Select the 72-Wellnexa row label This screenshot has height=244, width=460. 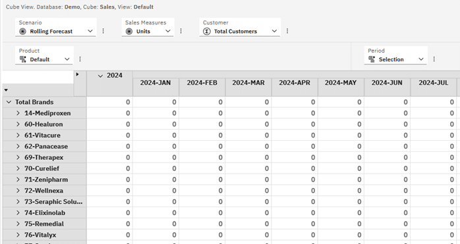[43, 191]
